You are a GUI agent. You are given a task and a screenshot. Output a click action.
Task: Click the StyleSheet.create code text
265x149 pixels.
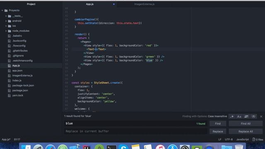click(x=107, y=83)
